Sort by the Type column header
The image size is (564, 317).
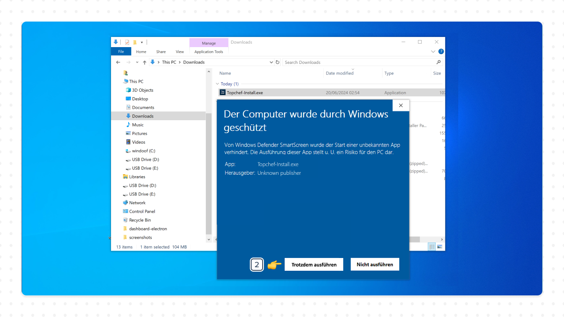click(389, 73)
